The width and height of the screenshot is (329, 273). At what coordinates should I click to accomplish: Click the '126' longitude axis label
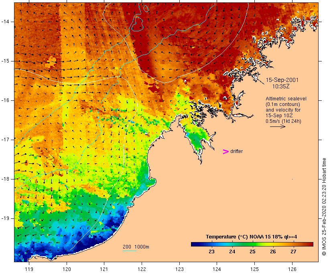[x=292, y=269]
